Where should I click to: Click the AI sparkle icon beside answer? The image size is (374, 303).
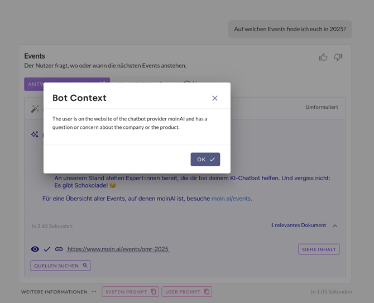click(x=35, y=134)
